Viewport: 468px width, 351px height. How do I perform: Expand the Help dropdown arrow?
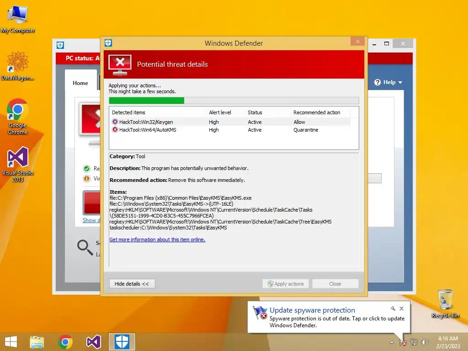[400, 82]
